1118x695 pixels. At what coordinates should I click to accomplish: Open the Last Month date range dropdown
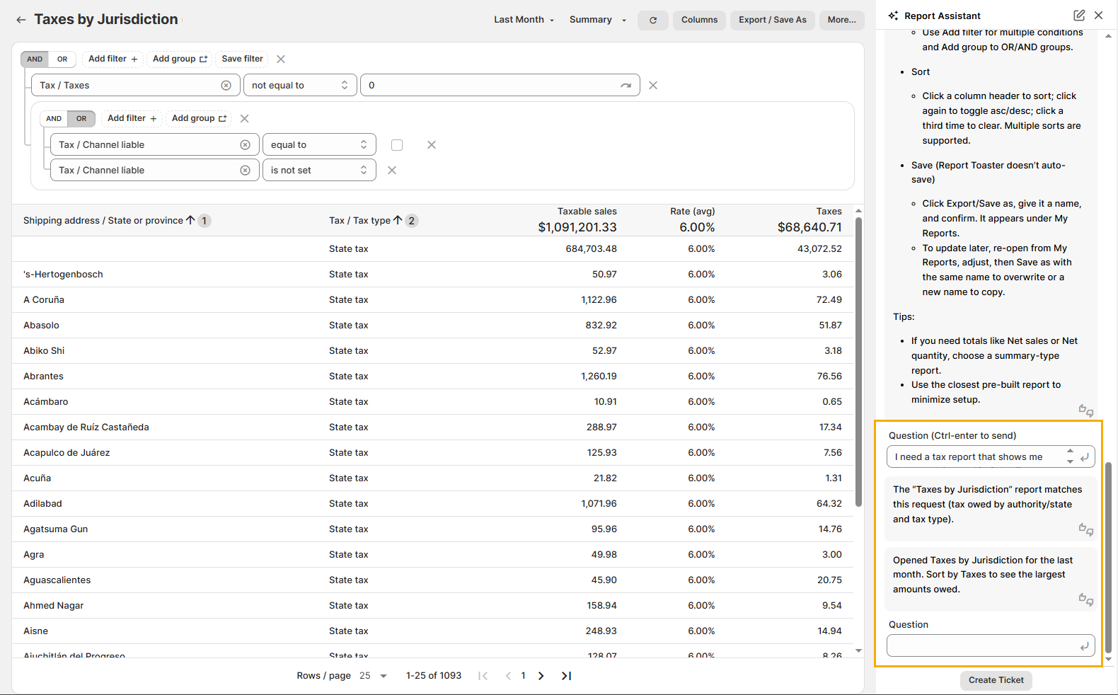[524, 20]
